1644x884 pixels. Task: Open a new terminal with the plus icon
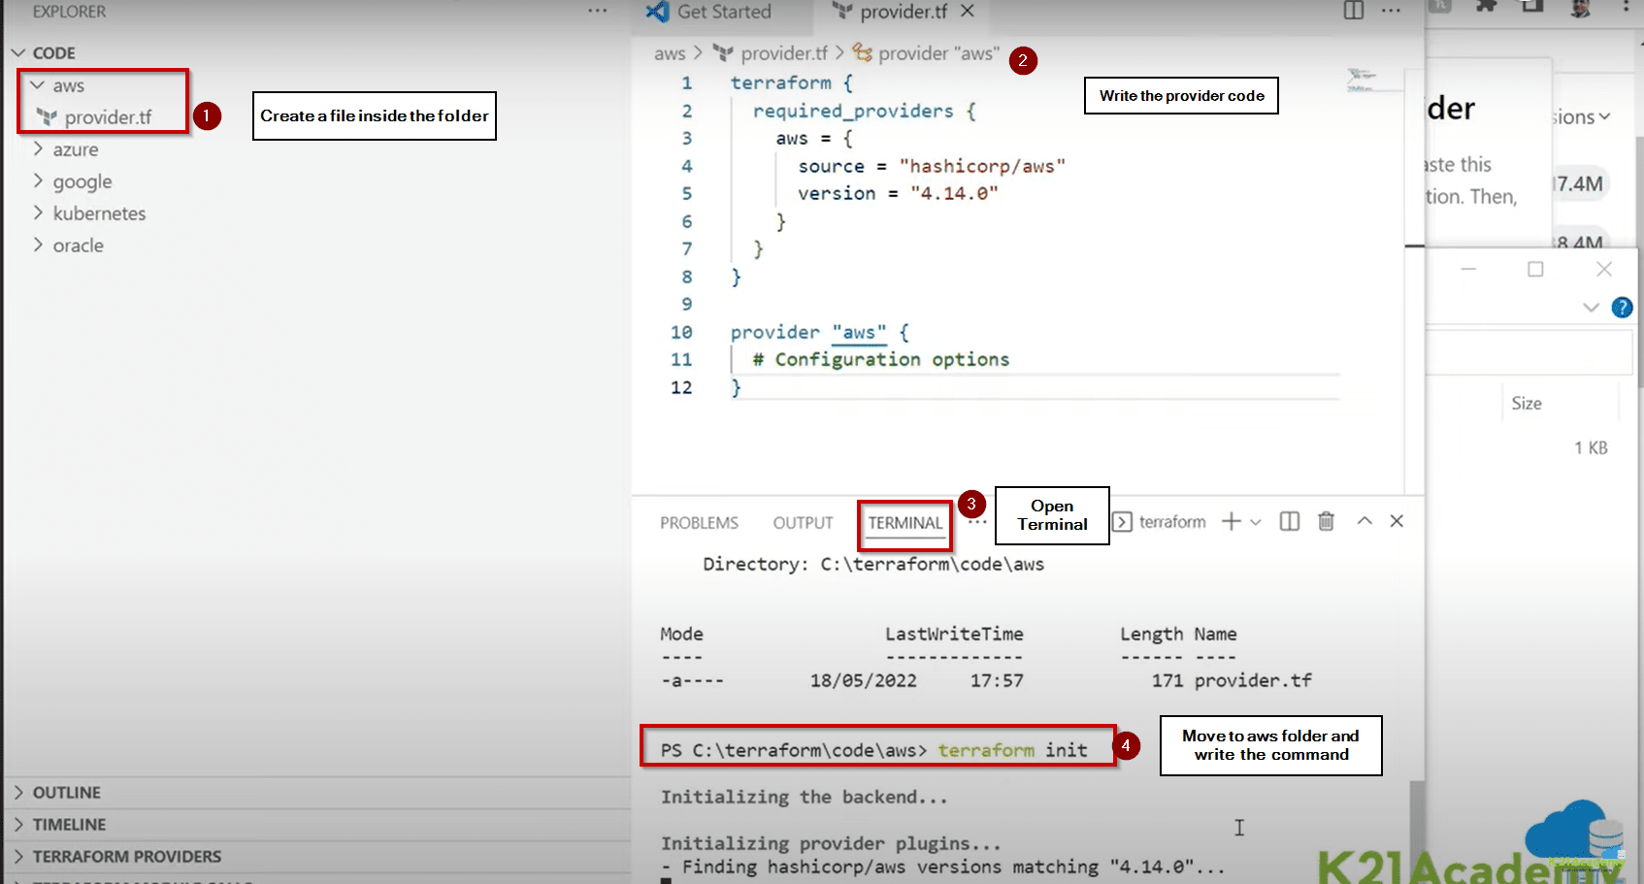[1231, 521]
